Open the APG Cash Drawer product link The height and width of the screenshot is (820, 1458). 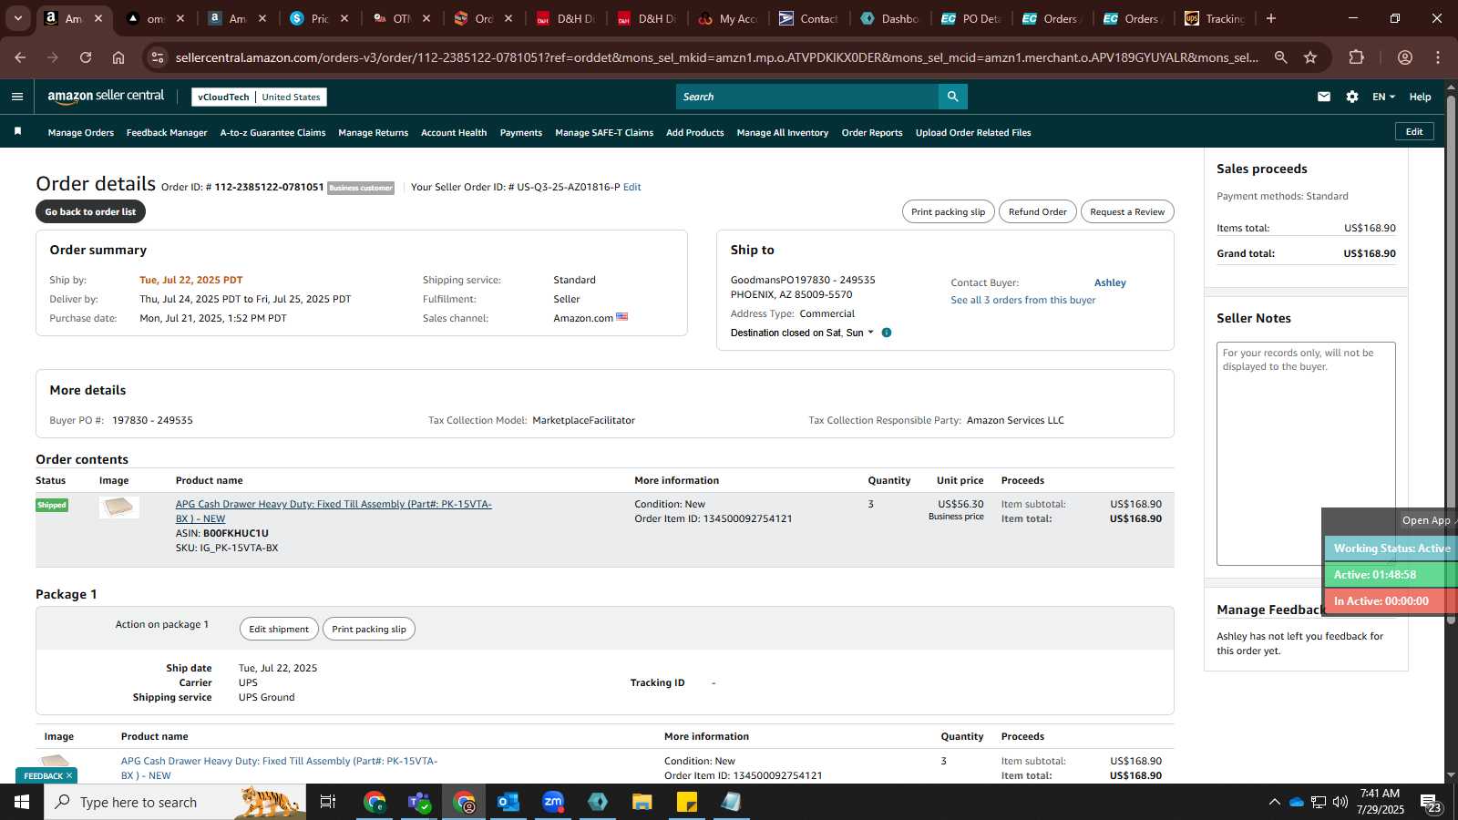[334, 511]
